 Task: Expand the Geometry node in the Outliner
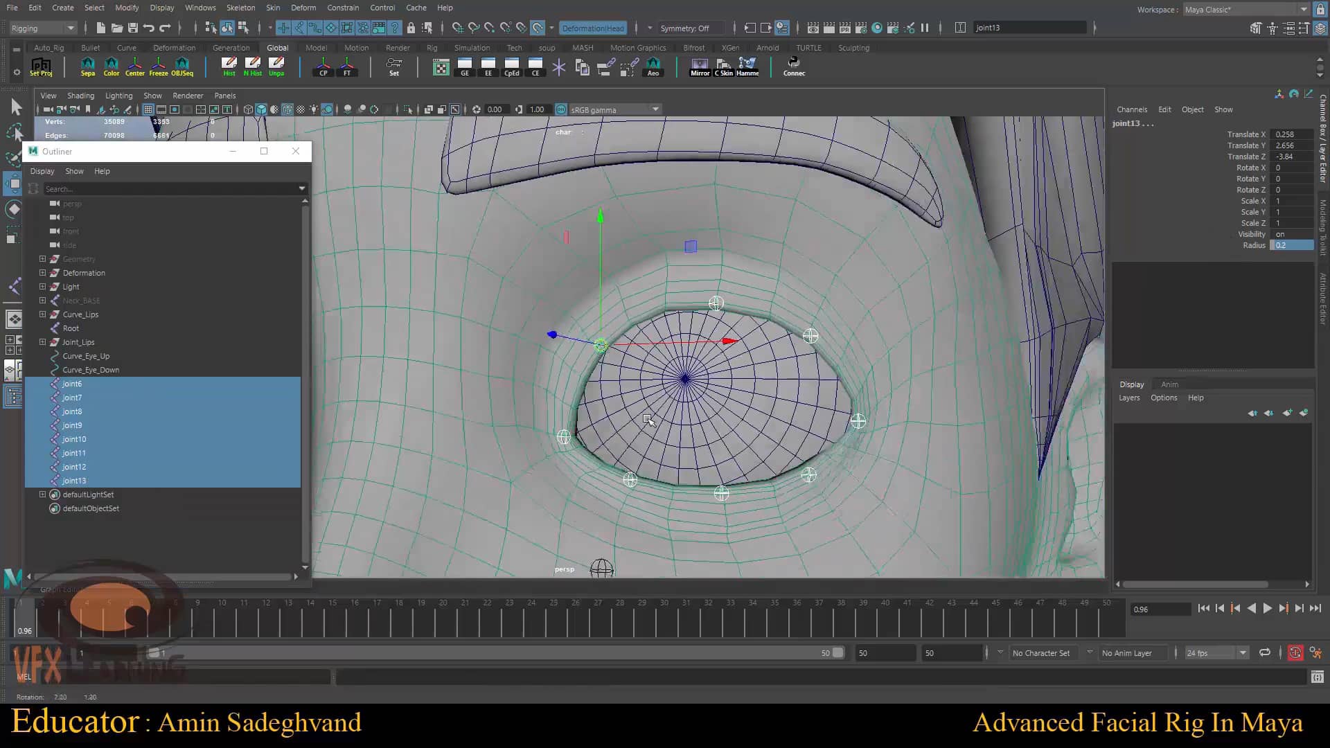[x=42, y=258]
